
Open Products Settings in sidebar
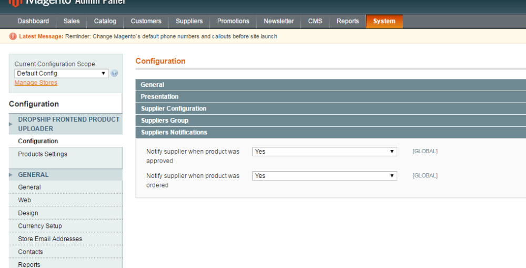[43, 154]
